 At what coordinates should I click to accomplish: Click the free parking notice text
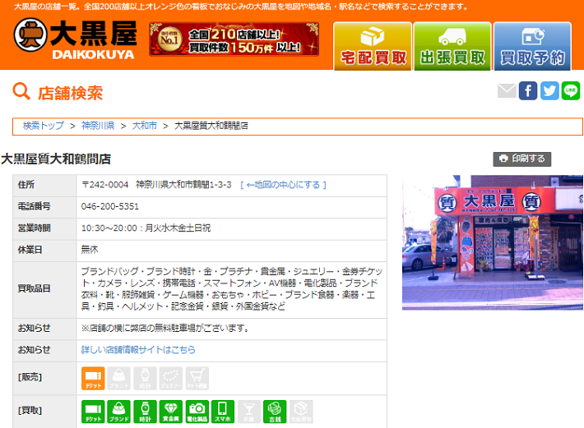click(165, 329)
